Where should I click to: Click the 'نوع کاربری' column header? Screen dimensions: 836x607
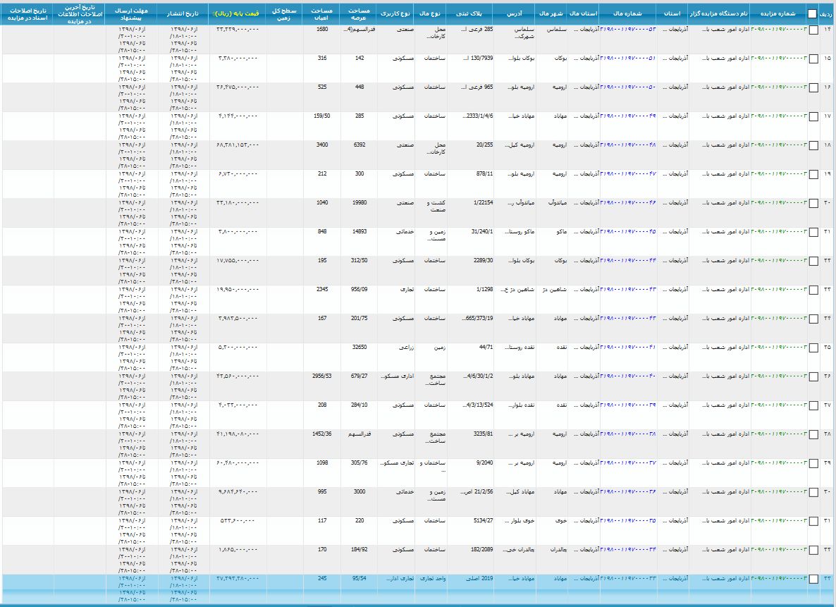tap(395, 13)
